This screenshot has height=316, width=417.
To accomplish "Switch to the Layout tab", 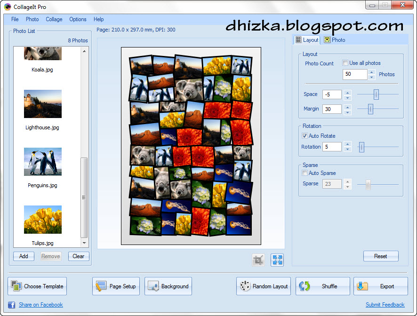I will pyautogui.click(x=307, y=40).
